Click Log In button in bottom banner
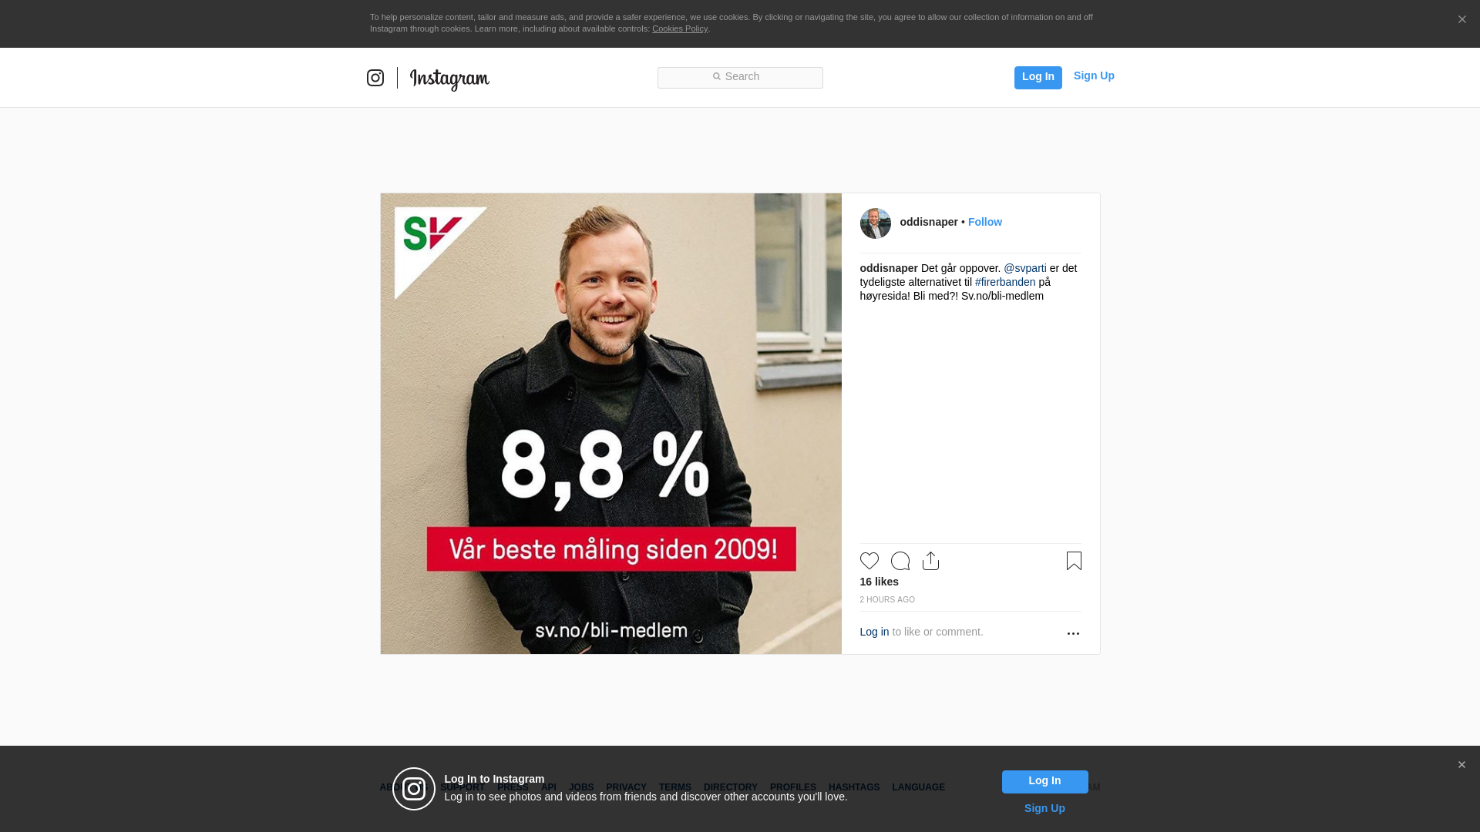The height and width of the screenshot is (832, 1480). 1045,781
